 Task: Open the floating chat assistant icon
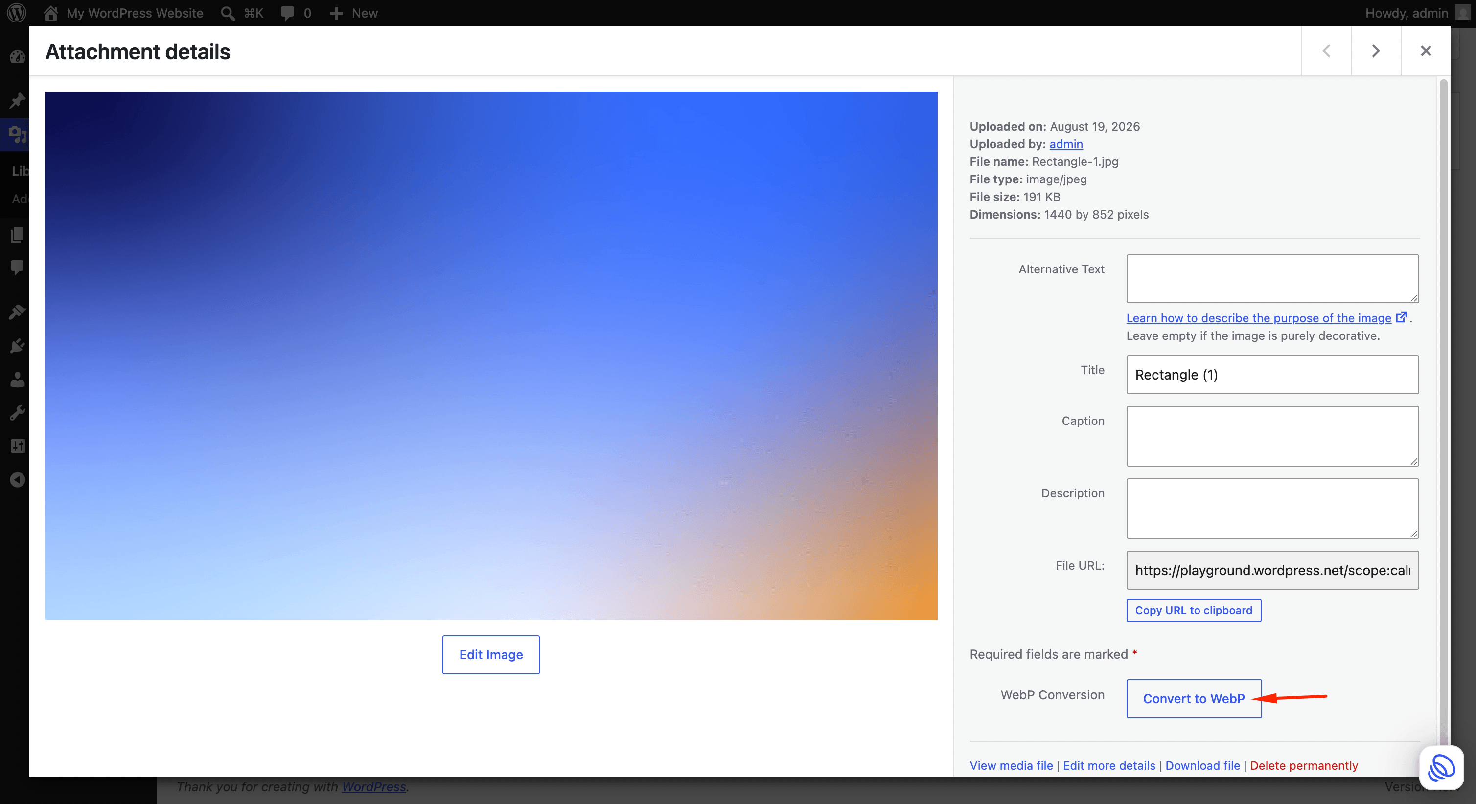pyautogui.click(x=1441, y=768)
